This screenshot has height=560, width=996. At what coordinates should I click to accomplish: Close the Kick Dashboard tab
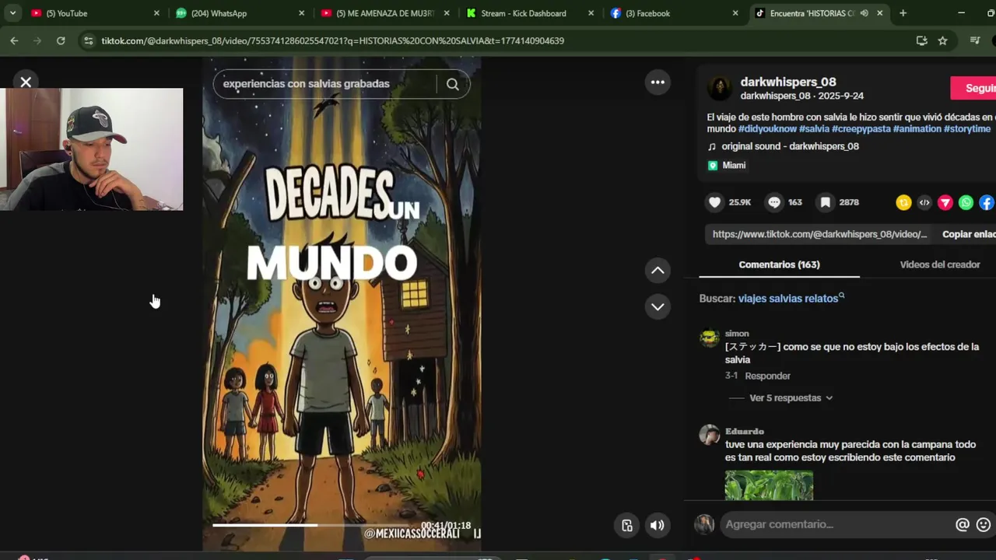tap(591, 13)
